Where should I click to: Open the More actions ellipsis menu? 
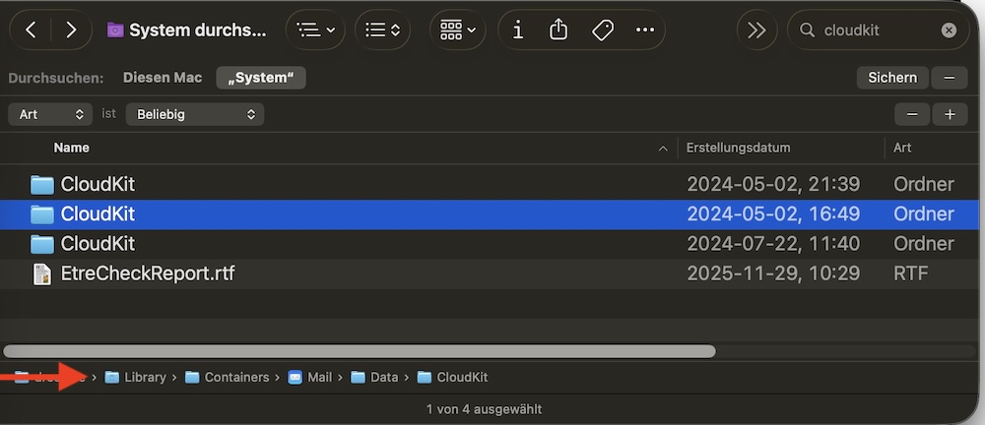click(645, 30)
